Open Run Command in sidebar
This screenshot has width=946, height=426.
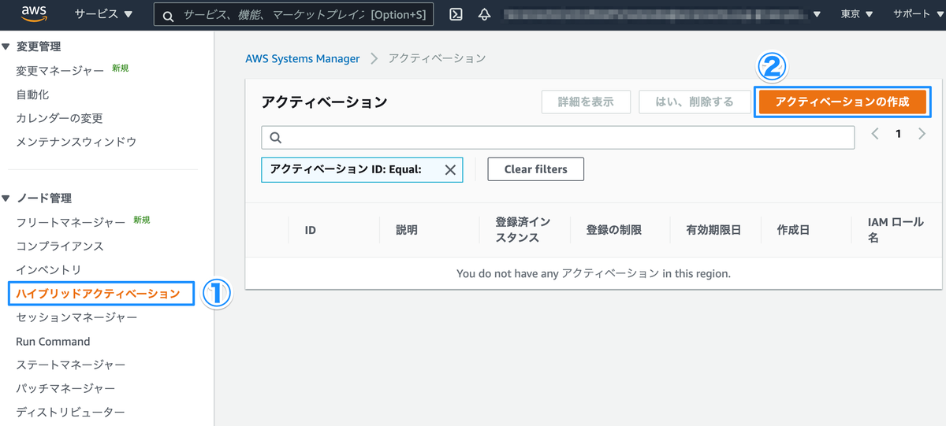53,342
